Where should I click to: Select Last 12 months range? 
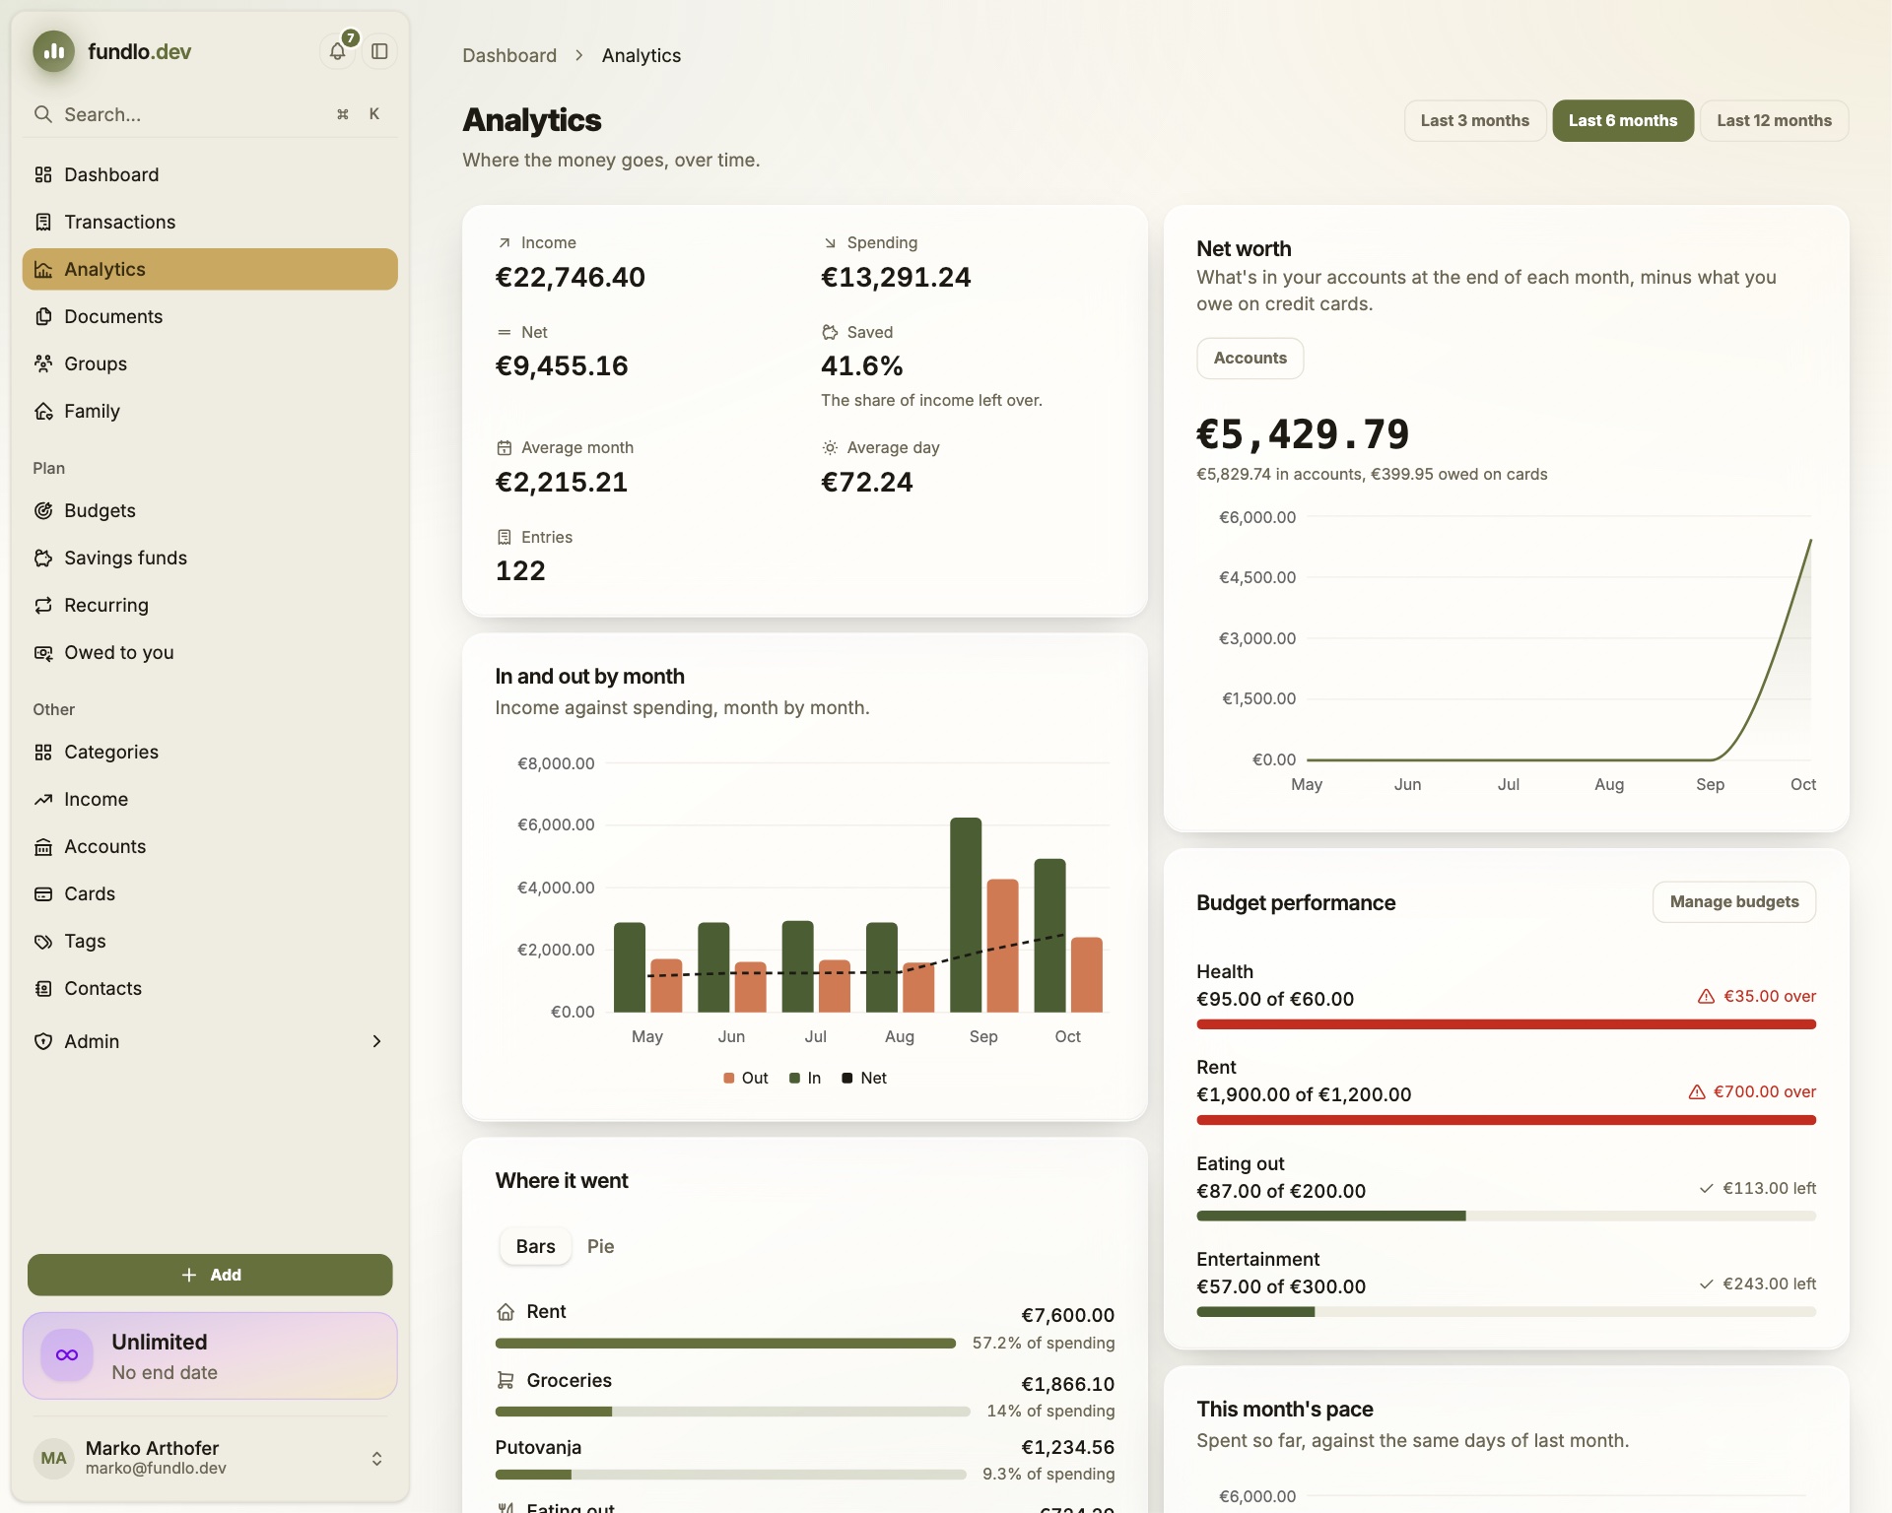coord(1774,120)
